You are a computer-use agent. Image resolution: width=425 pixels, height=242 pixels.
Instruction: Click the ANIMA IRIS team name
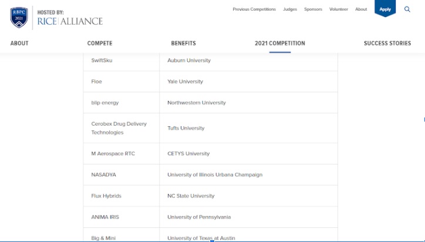(105, 217)
